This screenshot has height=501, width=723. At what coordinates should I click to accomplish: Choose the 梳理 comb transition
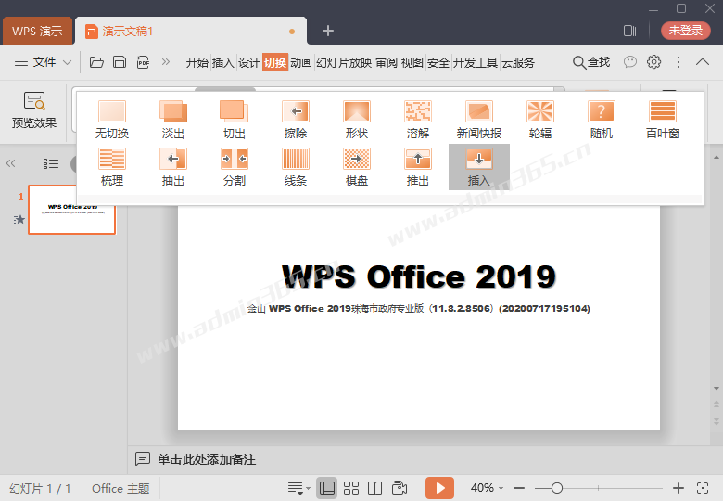112,167
